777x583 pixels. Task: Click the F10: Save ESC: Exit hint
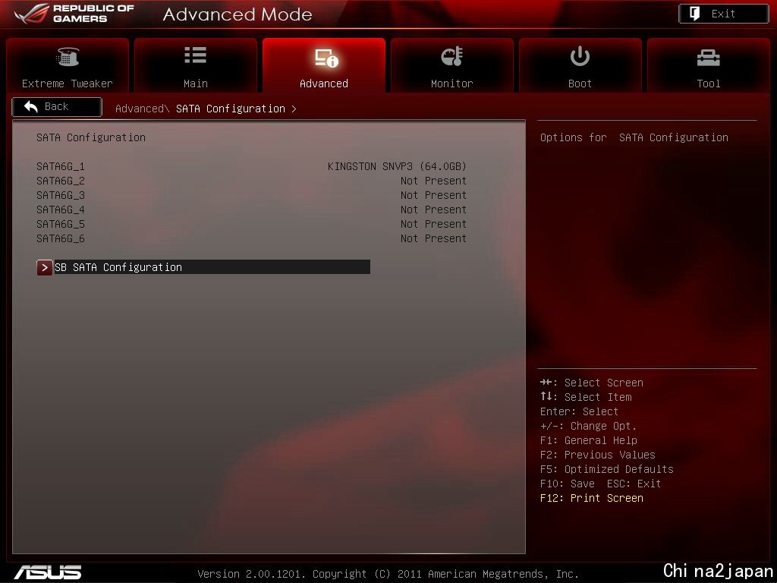tap(601, 484)
